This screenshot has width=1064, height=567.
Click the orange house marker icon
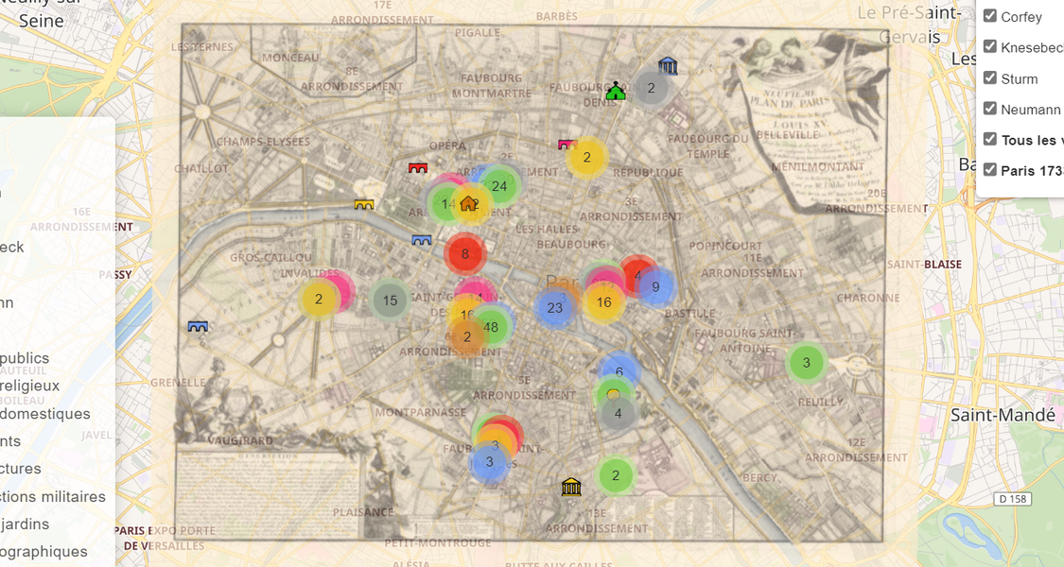[x=468, y=203]
